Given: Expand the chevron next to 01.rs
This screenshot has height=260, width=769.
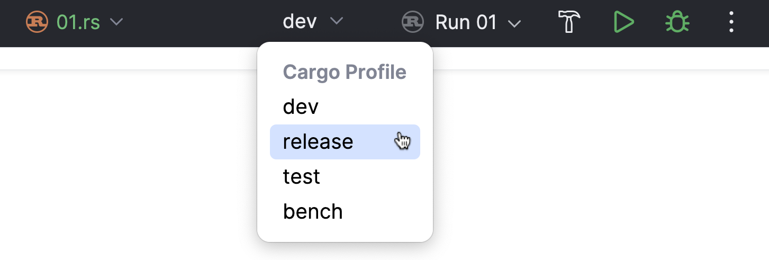Looking at the screenshot, I should click(x=116, y=22).
